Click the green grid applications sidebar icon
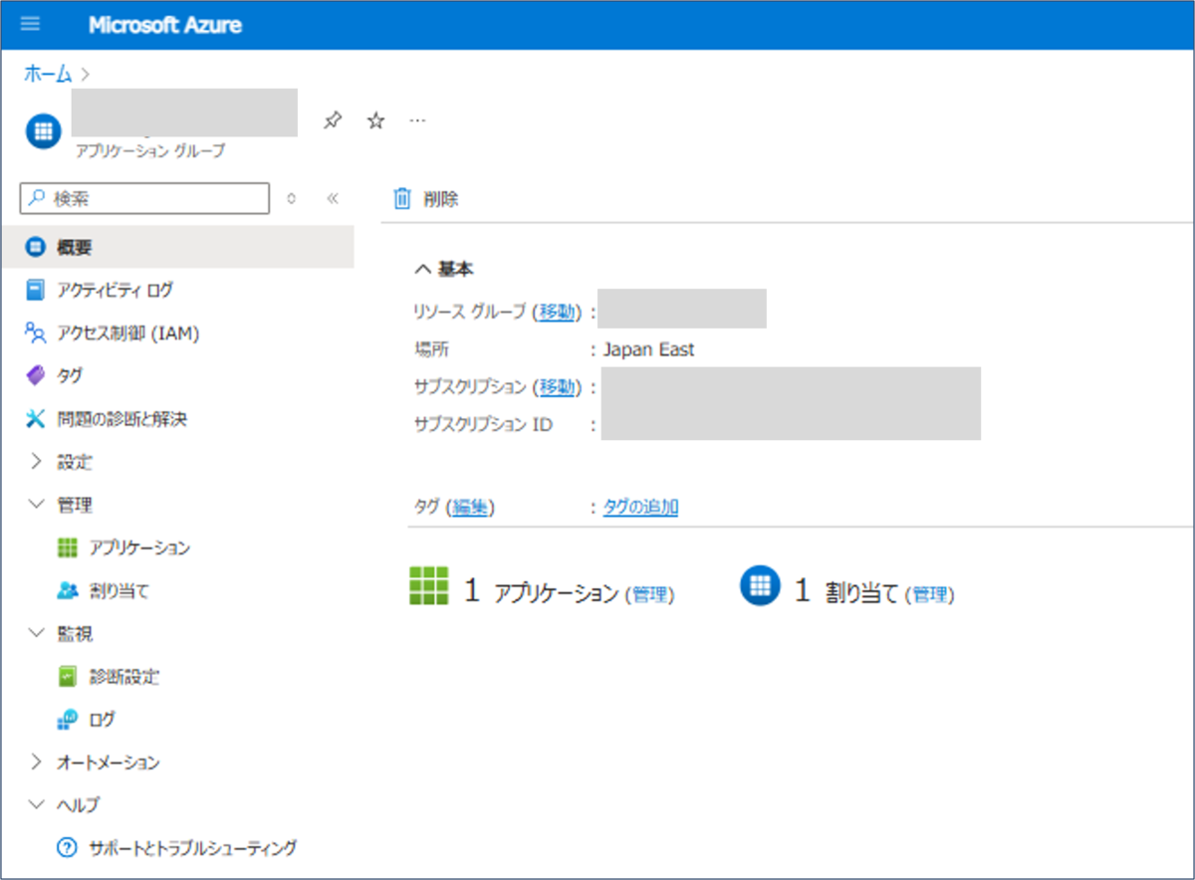The height and width of the screenshot is (880, 1195). 68,548
